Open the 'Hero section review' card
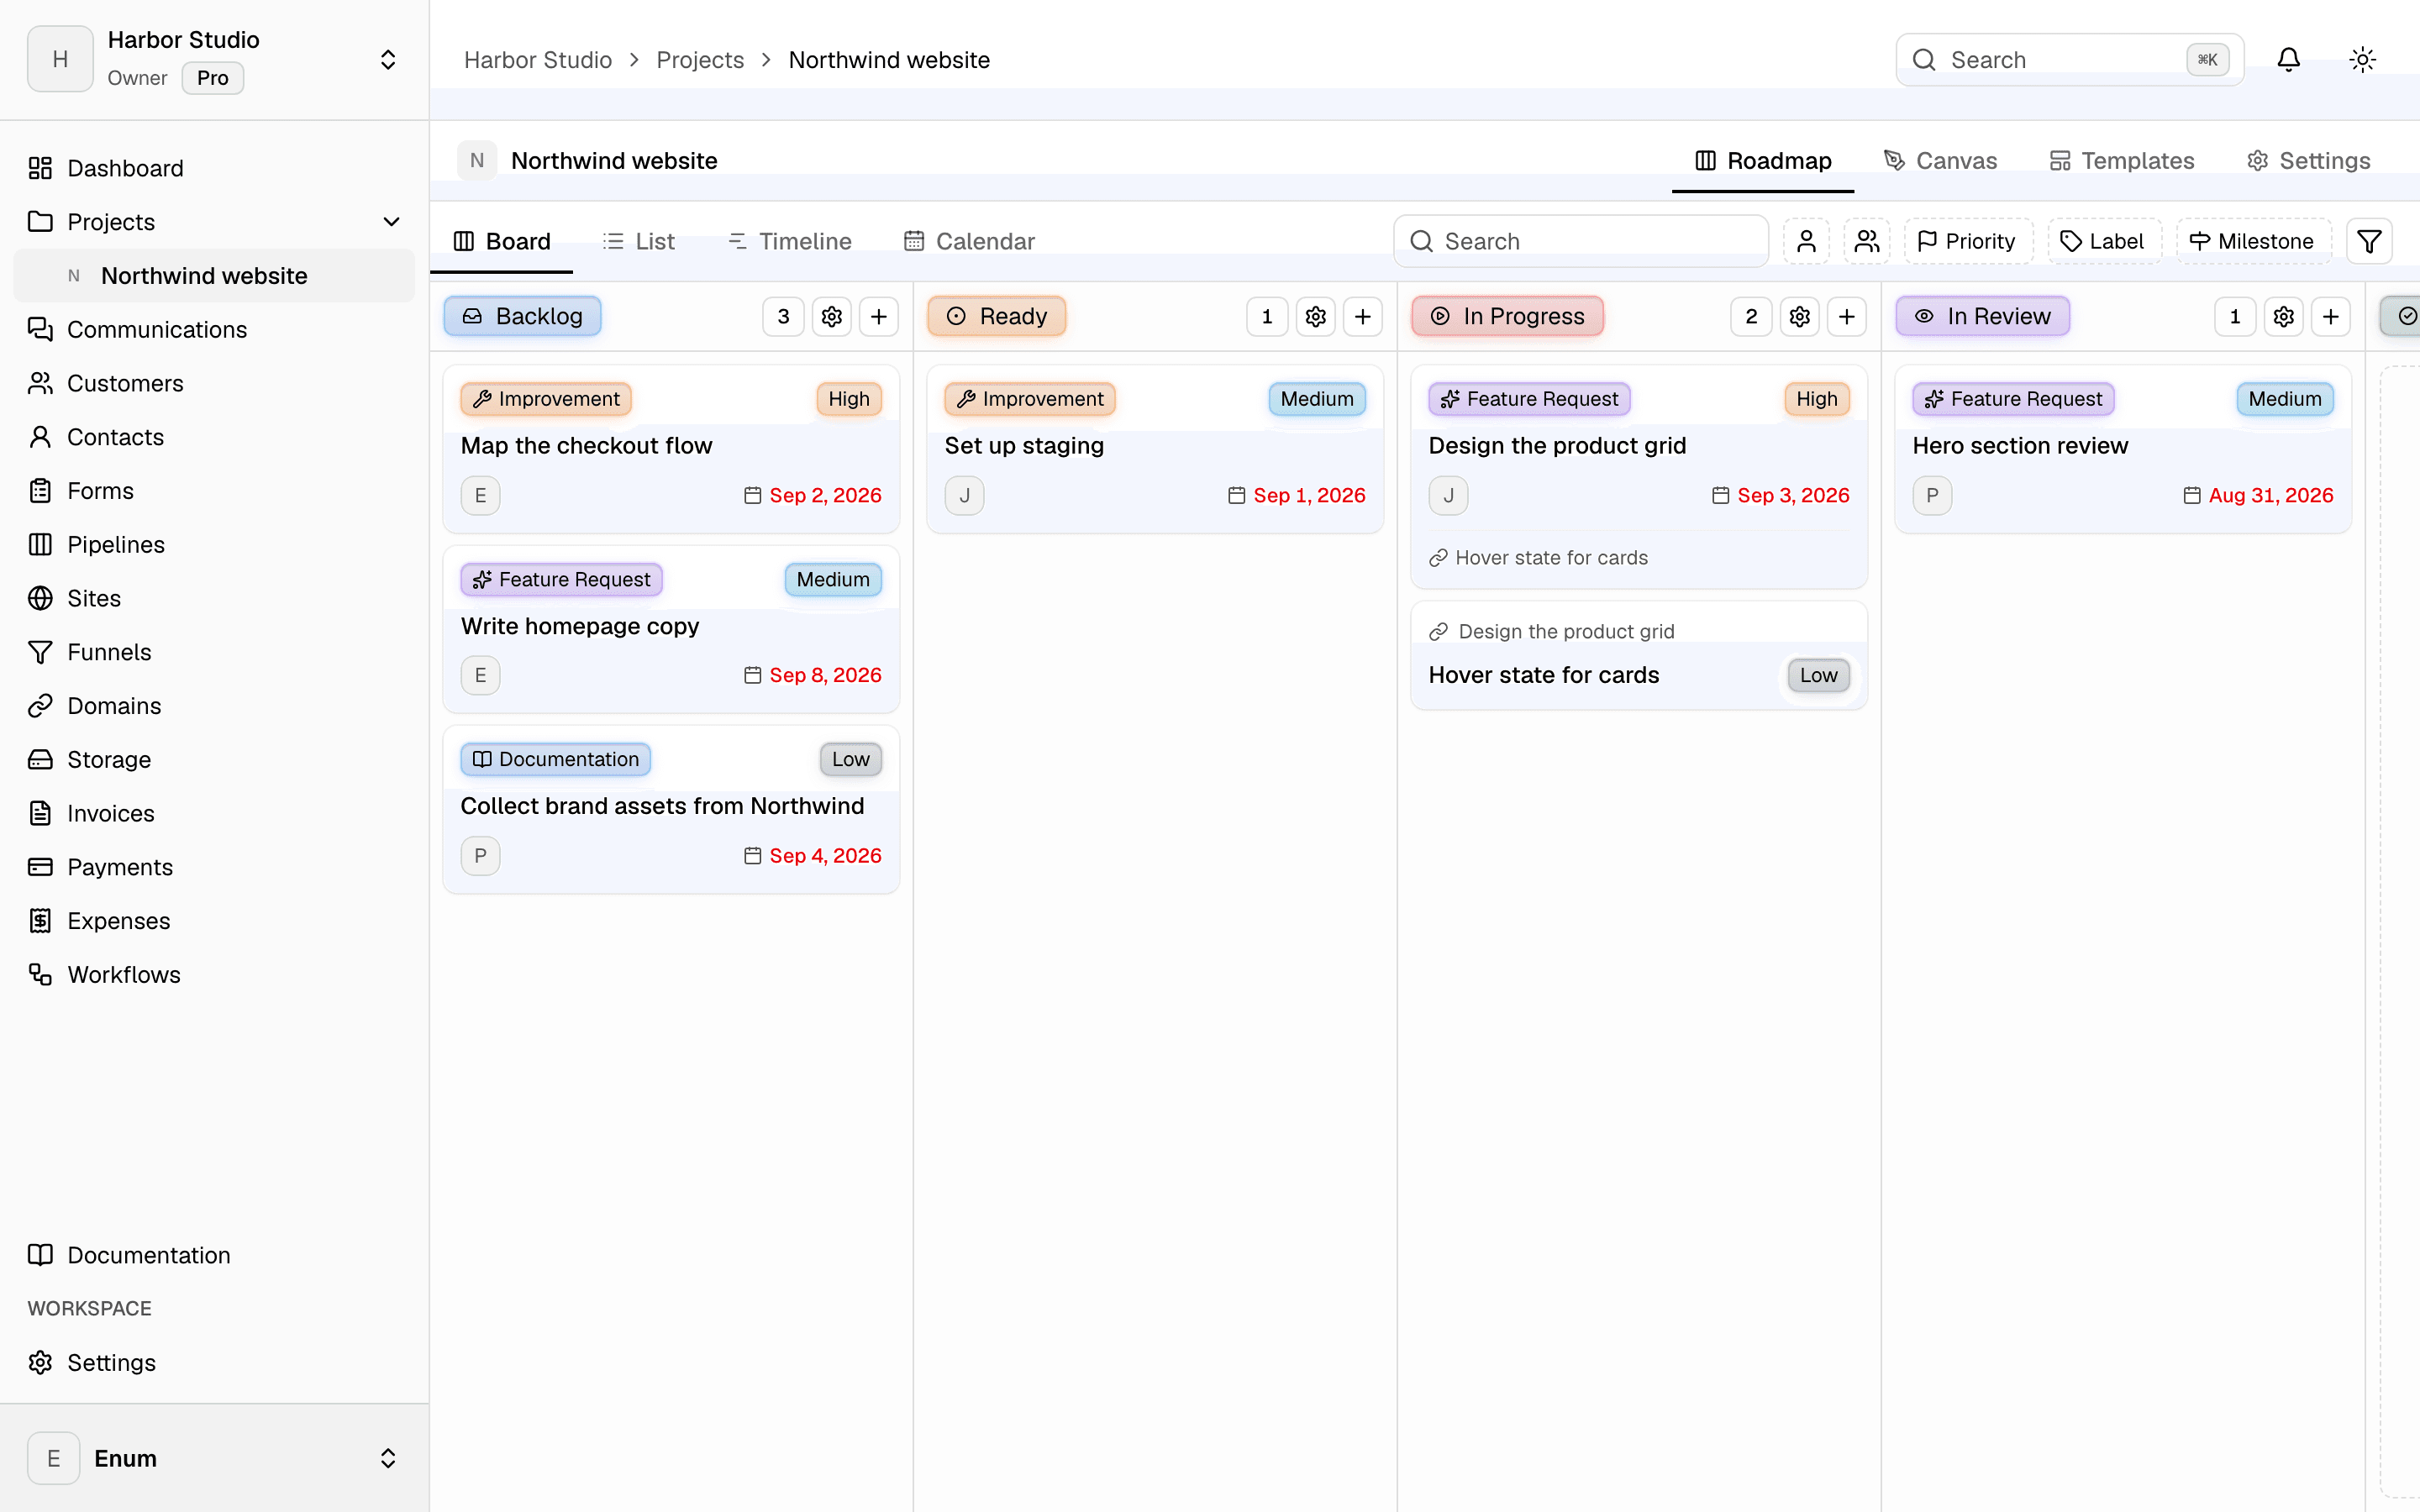 click(2122, 448)
